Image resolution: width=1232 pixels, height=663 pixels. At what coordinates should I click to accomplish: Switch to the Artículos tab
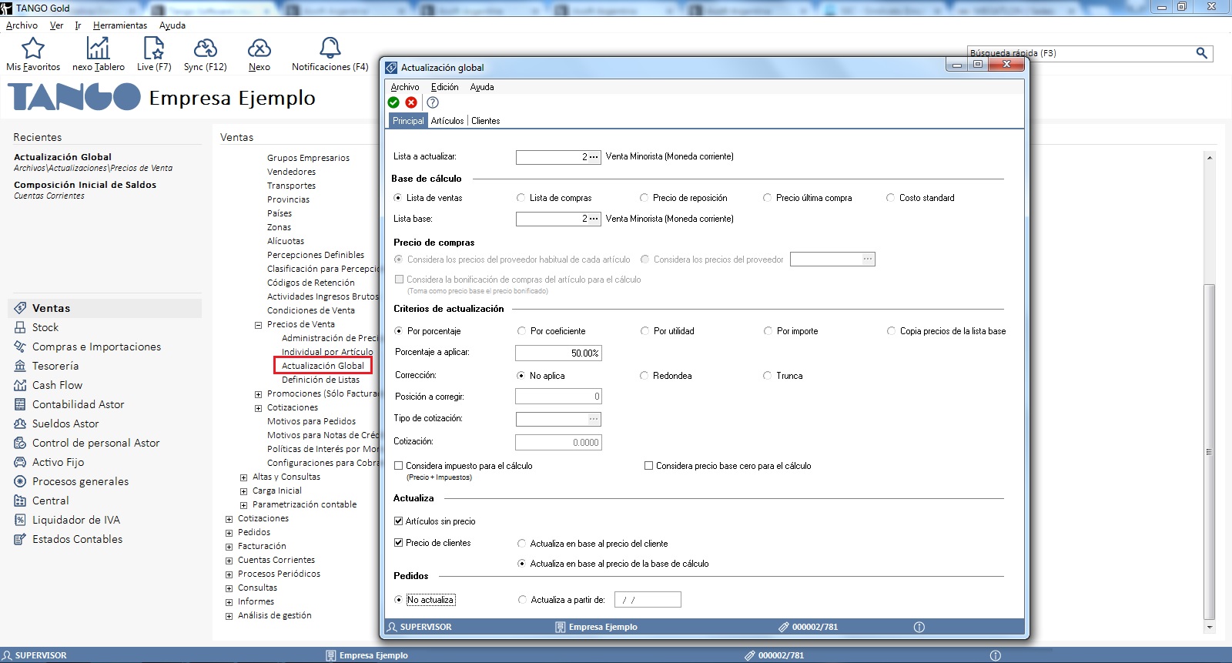pyautogui.click(x=447, y=121)
